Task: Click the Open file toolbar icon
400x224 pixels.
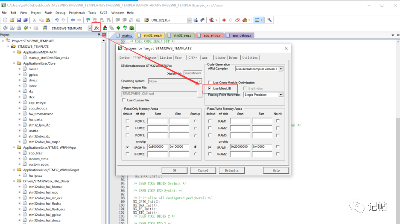Action: click(x=12, y=20)
